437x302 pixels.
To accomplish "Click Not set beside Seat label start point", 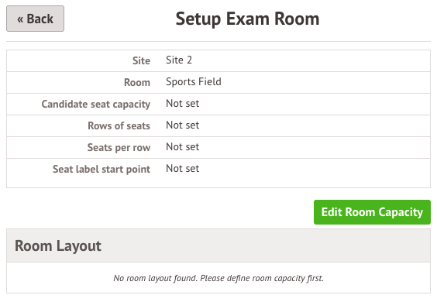I will tap(183, 169).
